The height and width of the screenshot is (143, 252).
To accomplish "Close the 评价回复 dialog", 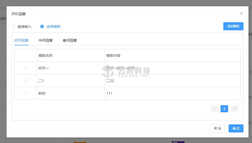I will (x=241, y=13).
